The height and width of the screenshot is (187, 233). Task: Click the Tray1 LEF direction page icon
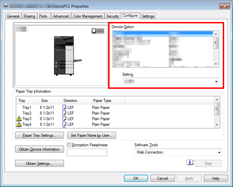[64, 108]
